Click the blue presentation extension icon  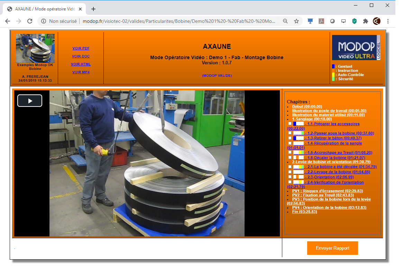(x=310, y=21)
